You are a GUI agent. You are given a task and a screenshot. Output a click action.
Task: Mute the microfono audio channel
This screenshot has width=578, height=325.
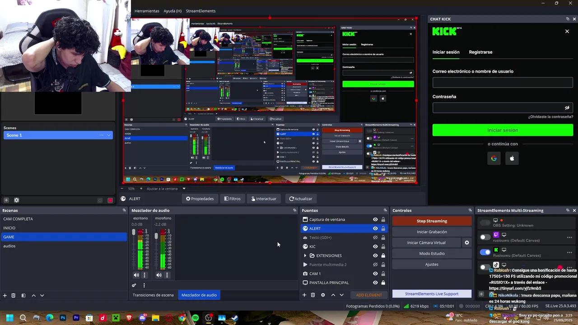point(159,275)
